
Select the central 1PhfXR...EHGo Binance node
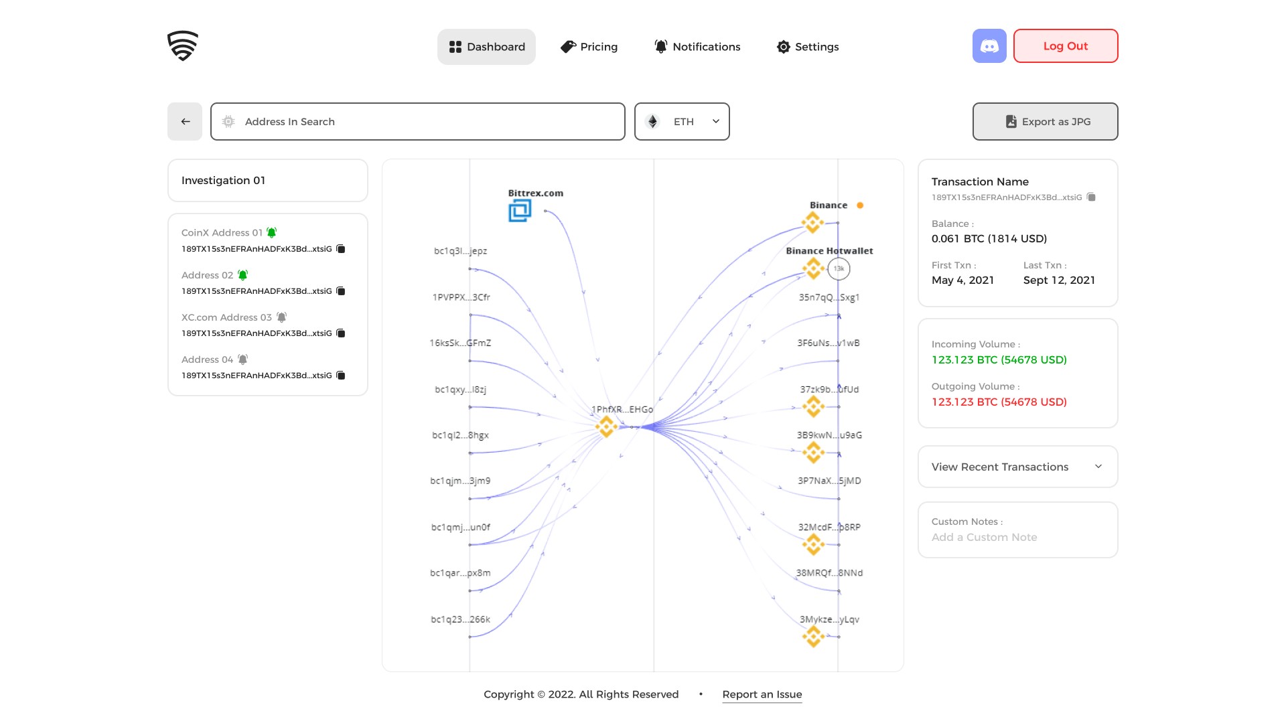point(606,426)
